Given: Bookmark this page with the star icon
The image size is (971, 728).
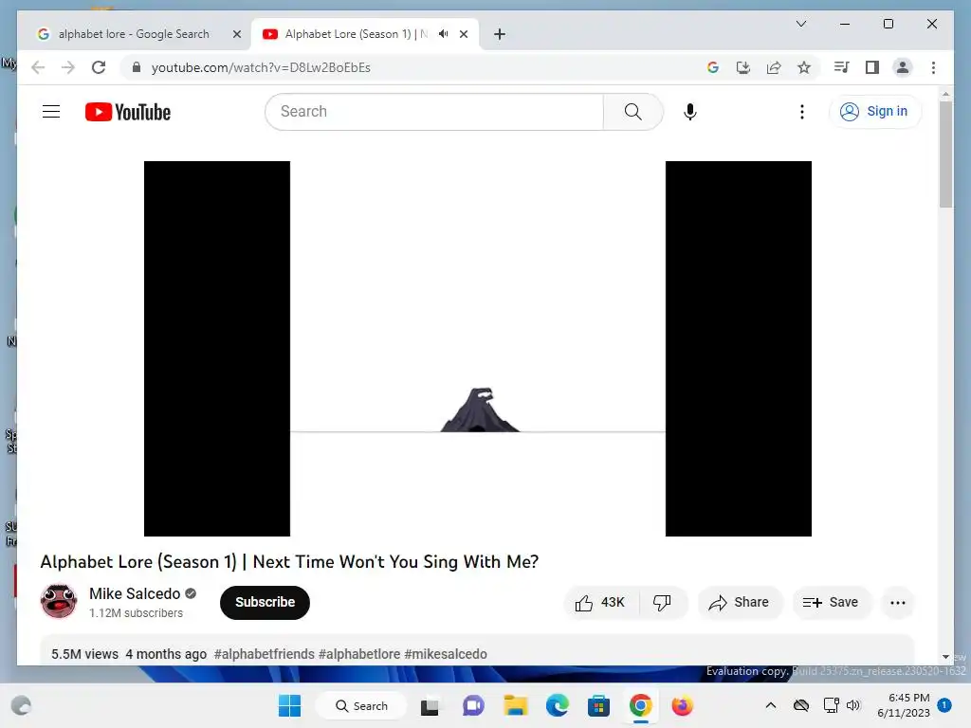Looking at the screenshot, I should [x=804, y=67].
